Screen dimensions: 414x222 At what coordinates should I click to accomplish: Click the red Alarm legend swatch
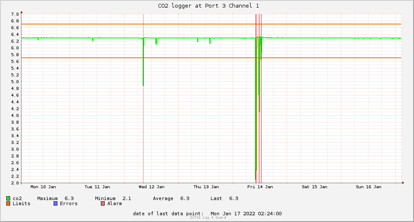coord(103,203)
